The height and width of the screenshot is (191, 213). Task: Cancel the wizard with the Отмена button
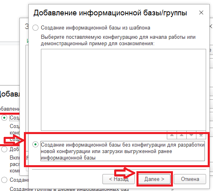190,179
